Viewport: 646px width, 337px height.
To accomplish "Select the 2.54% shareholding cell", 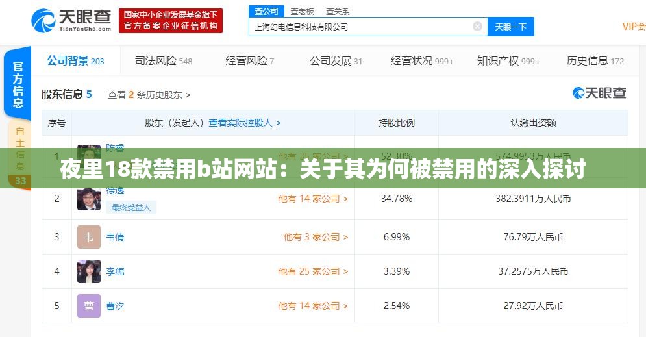I will click(397, 306).
